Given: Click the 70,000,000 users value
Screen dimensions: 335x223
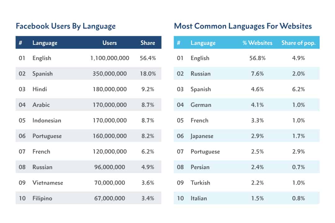Looking at the screenshot, I should pos(109,183).
